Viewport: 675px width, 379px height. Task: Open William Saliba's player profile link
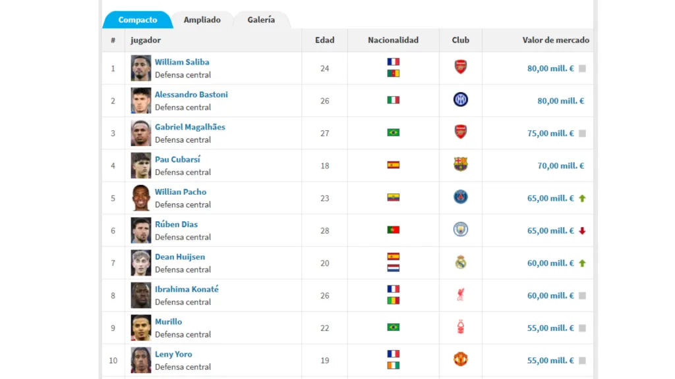click(x=181, y=61)
